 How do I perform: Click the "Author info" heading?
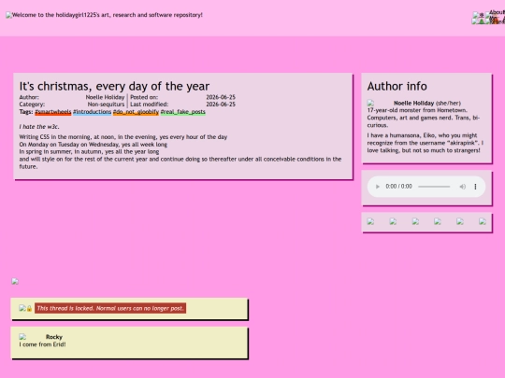pos(397,86)
